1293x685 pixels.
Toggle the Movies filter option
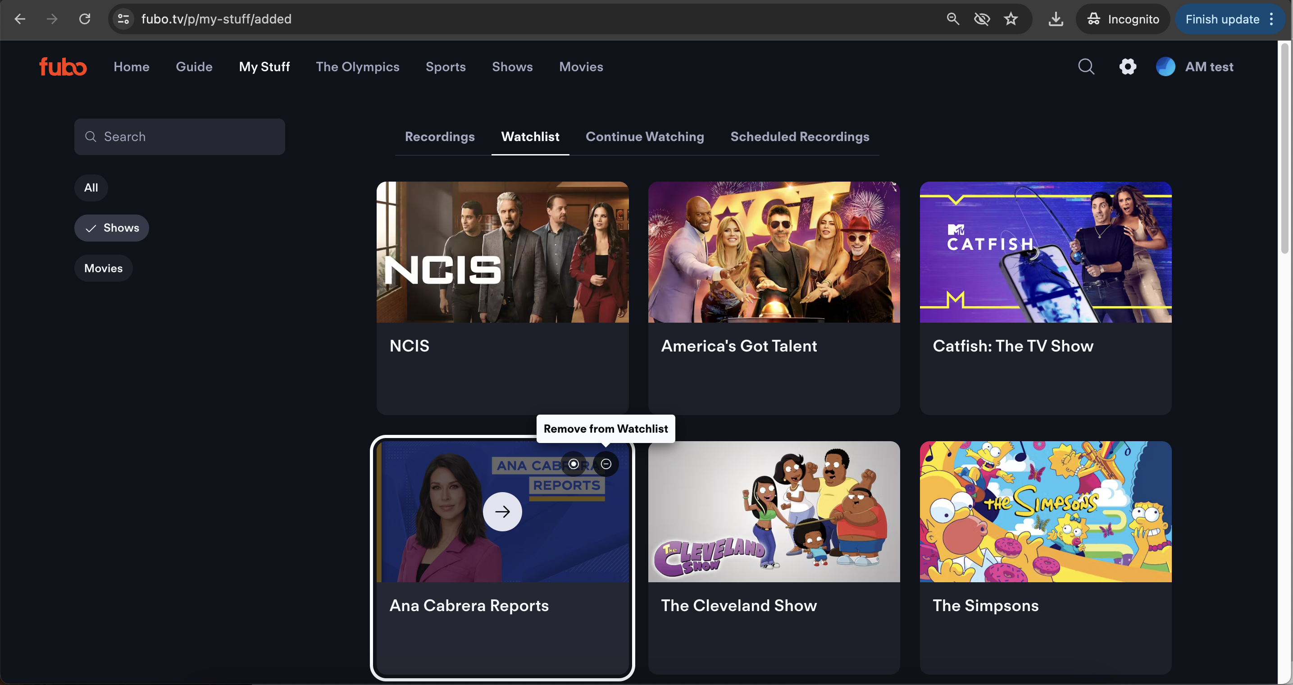(103, 268)
